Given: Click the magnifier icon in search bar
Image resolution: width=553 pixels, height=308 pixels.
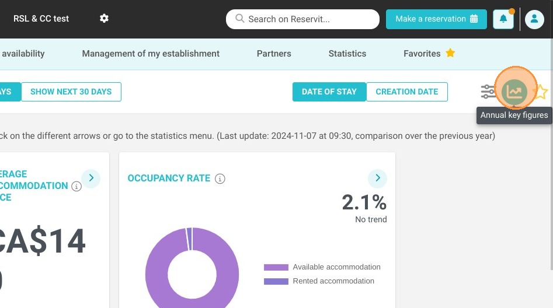Looking at the screenshot, I should pyautogui.click(x=240, y=18).
